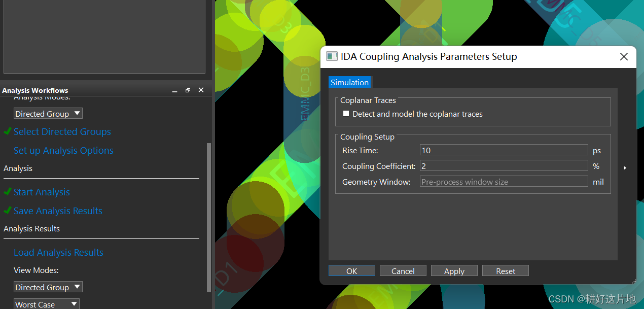Click the right-arrow flyout on the dialog edge
Image resolution: width=644 pixels, height=309 pixels.
click(x=625, y=167)
